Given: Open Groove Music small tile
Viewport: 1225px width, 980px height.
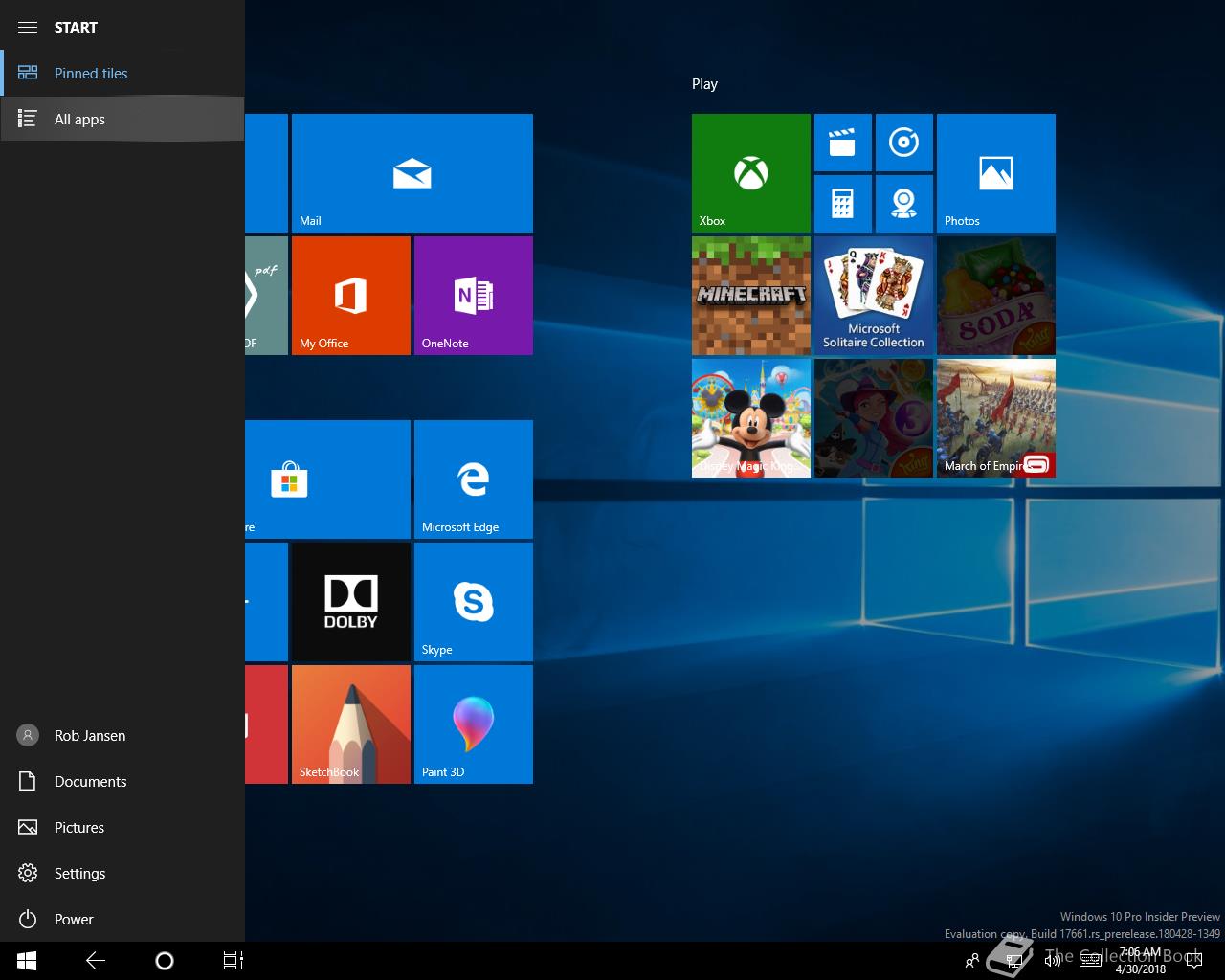Looking at the screenshot, I should pyautogui.click(x=904, y=143).
